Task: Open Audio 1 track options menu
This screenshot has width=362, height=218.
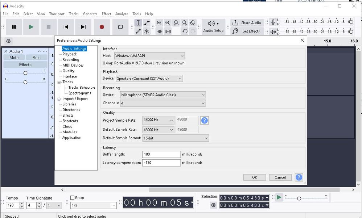Action: click(45, 51)
